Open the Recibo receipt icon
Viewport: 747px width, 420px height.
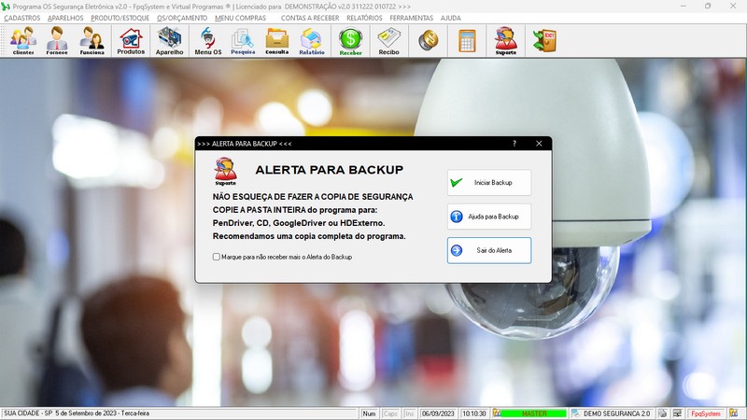click(388, 41)
